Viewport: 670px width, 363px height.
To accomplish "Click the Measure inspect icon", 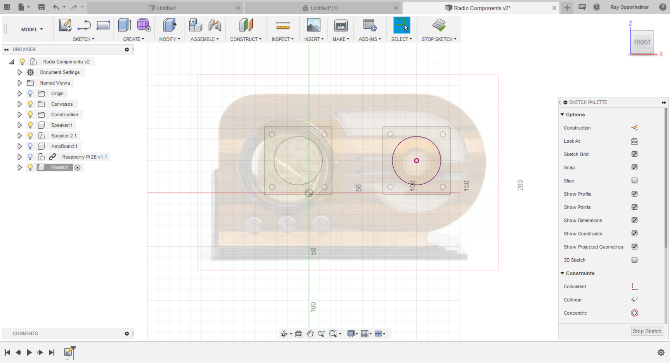I will click(x=283, y=25).
